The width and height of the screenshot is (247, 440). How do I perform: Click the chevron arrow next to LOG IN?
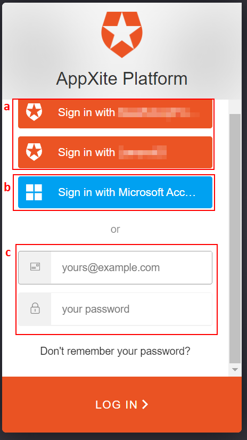(145, 404)
